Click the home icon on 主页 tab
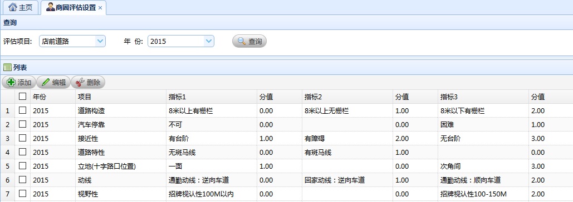This screenshot has width=573, height=202. tap(13, 7)
